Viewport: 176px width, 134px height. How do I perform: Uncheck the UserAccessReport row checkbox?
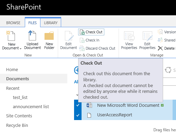click(78, 115)
